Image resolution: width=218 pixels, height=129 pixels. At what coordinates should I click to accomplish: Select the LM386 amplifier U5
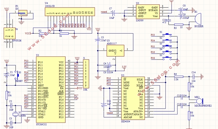[148, 12]
